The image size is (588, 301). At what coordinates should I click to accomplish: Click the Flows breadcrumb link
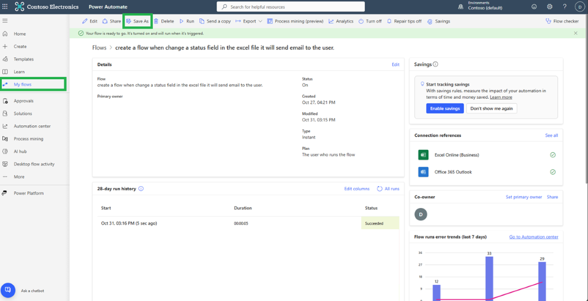[x=99, y=48]
